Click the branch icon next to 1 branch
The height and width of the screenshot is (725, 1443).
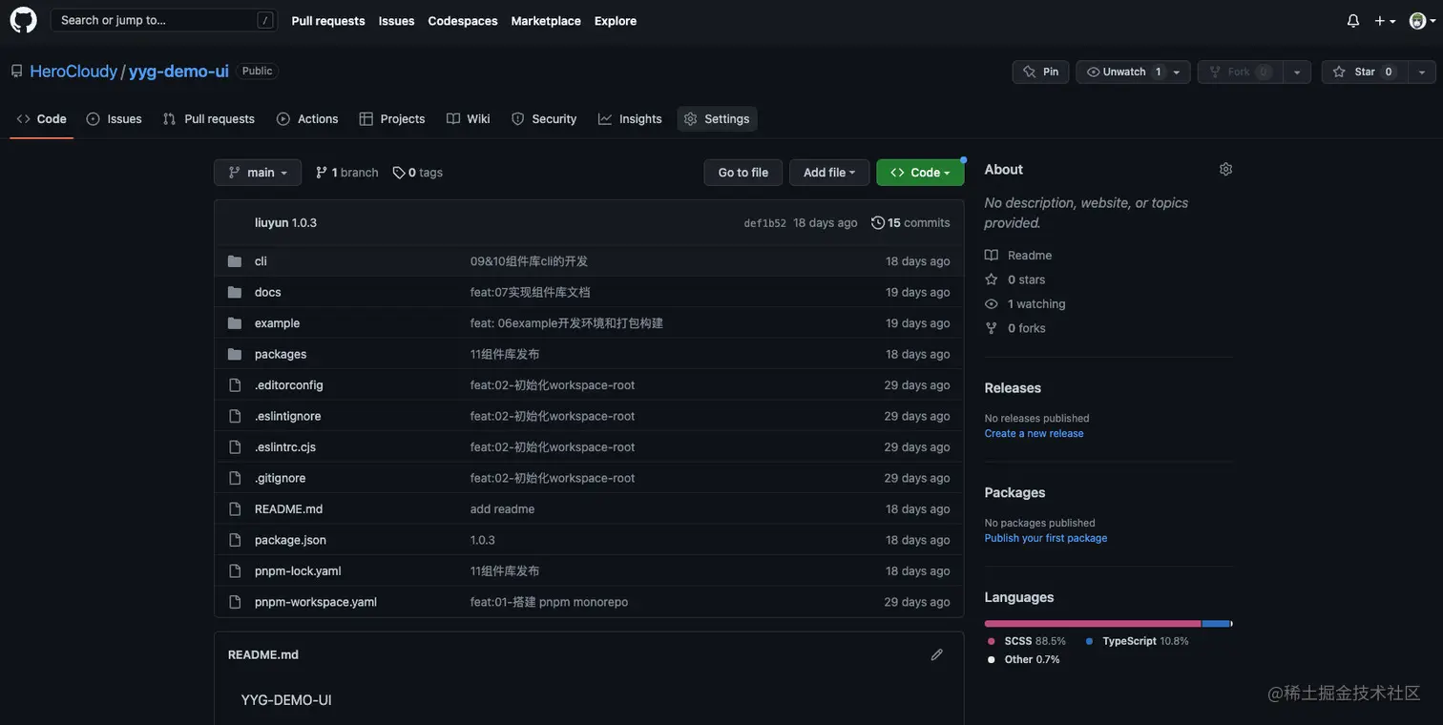[322, 173]
